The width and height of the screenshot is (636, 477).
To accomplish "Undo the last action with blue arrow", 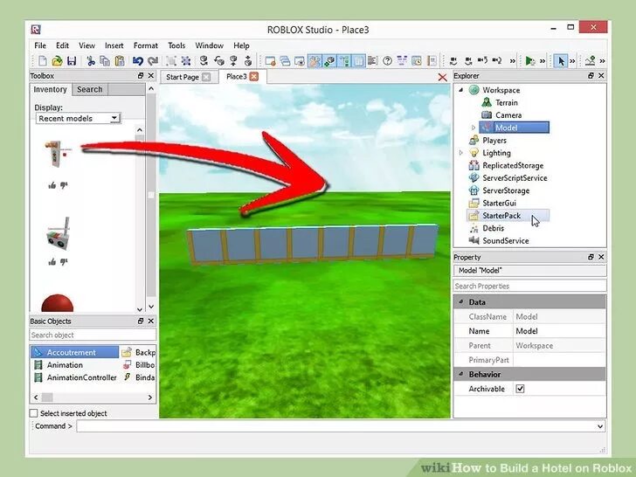I will [x=138, y=61].
